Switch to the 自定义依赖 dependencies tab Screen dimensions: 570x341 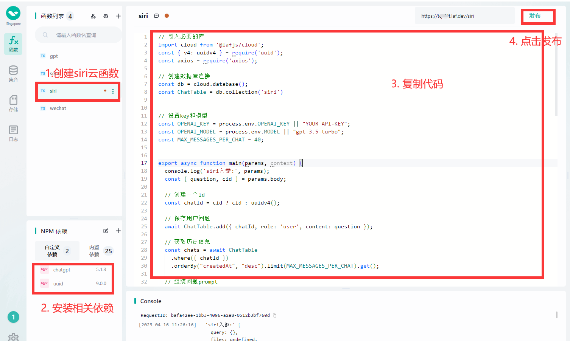tap(56, 251)
